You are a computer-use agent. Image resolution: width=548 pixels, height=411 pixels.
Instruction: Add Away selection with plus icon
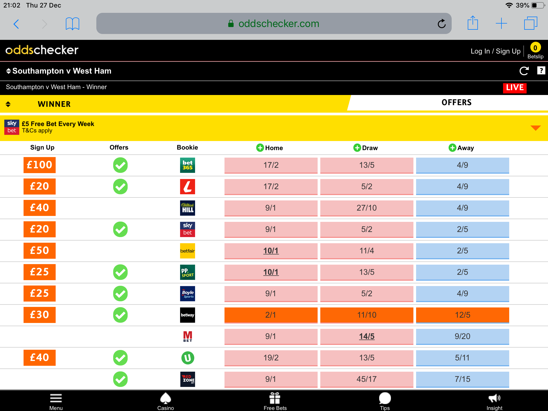(x=452, y=148)
